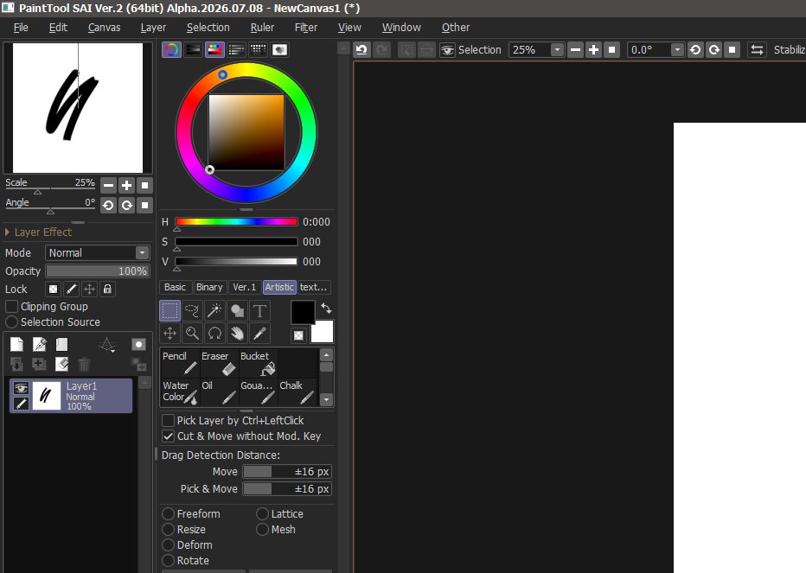Enable the Selection Source option
The image size is (806, 573).
point(11,322)
